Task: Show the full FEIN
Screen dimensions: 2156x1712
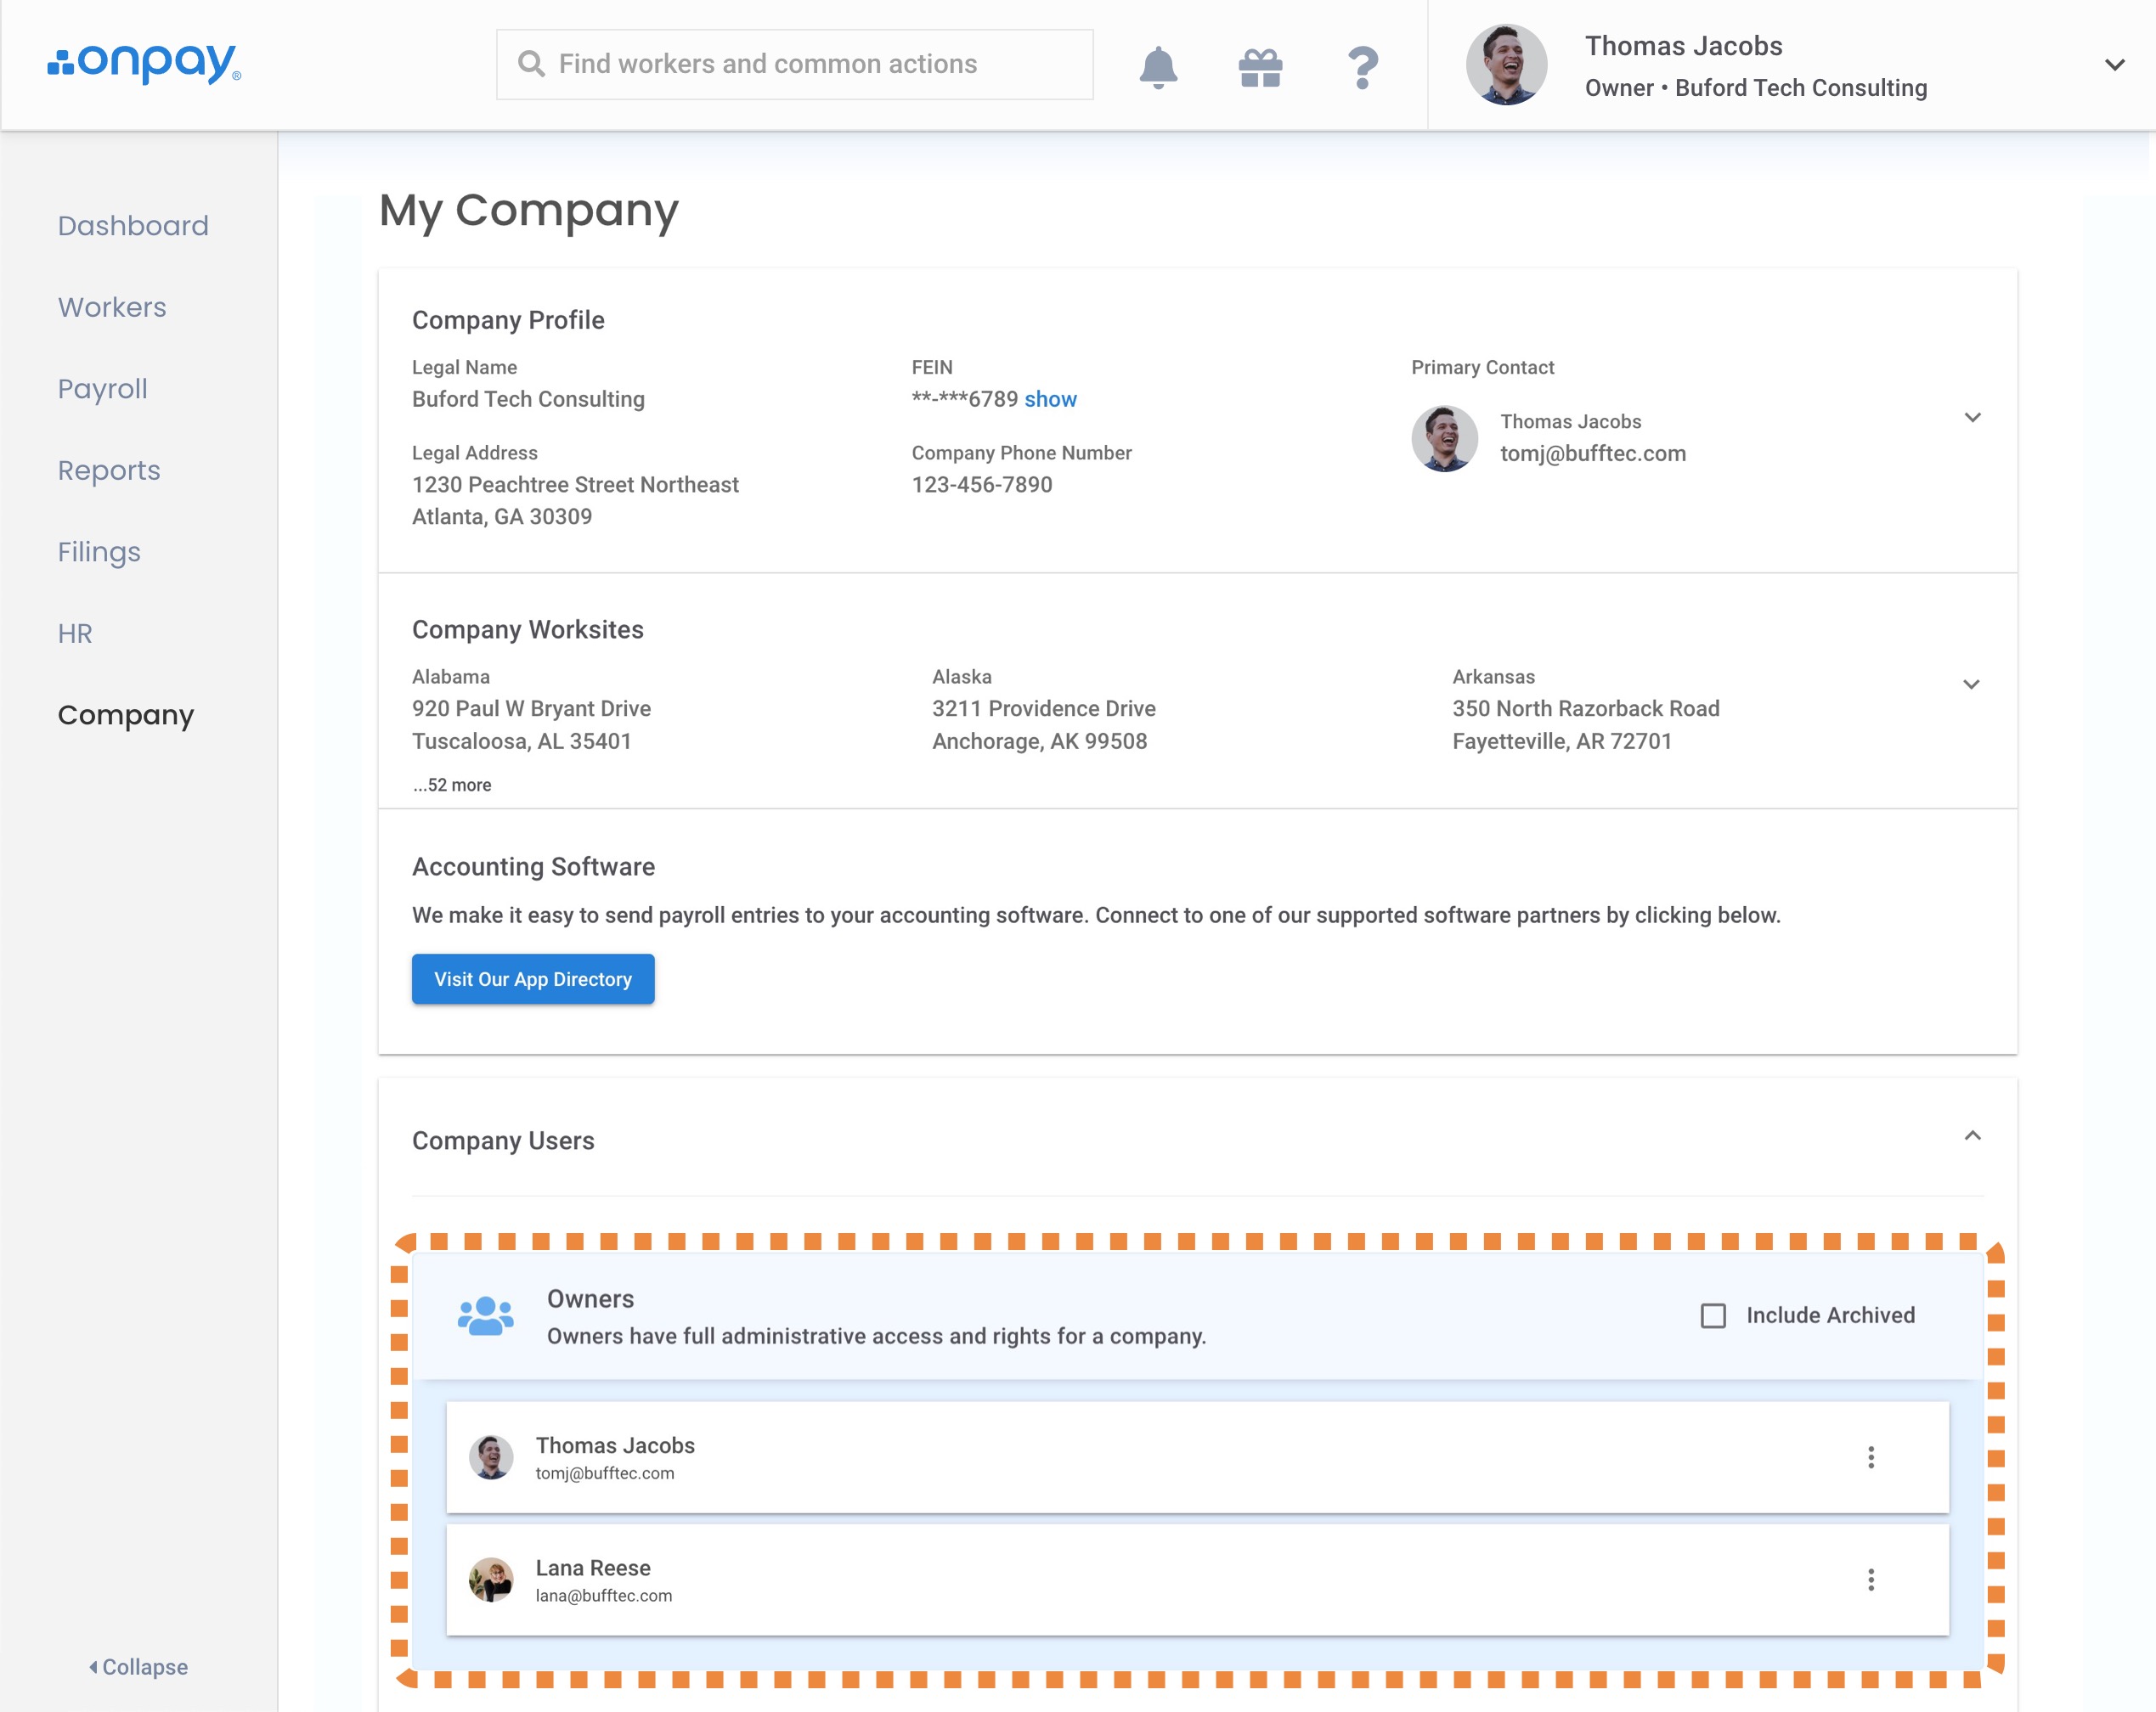Action: (1050, 399)
